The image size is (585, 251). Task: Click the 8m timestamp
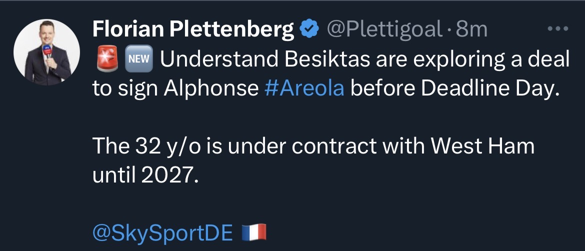(472, 31)
